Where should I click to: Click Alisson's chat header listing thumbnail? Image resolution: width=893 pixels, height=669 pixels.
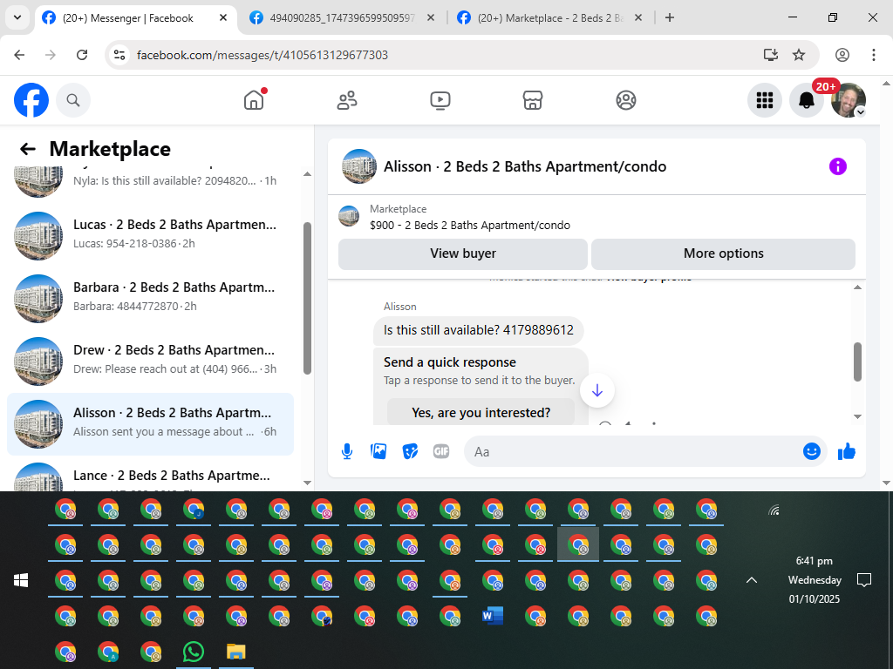click(359, 166)
